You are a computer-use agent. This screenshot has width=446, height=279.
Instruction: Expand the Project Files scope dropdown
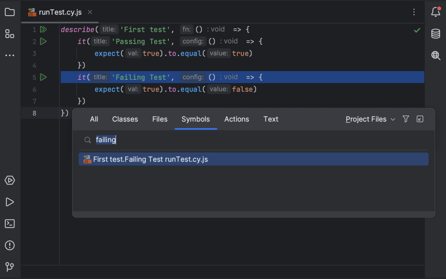pos(370,119)
